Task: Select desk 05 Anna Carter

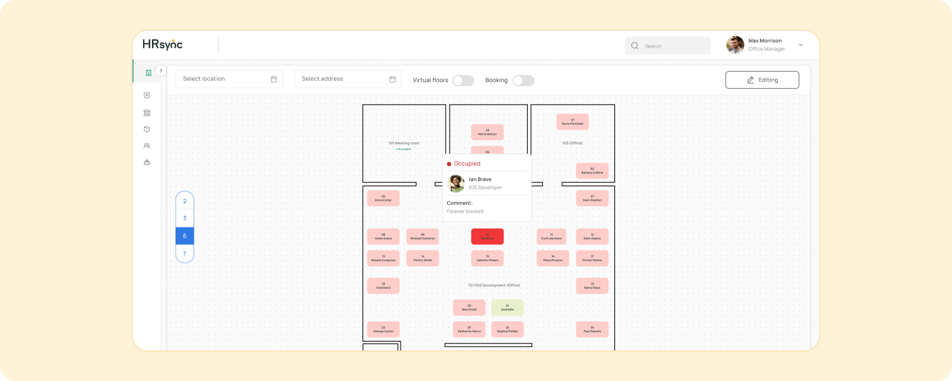Action: pos(383,198)
